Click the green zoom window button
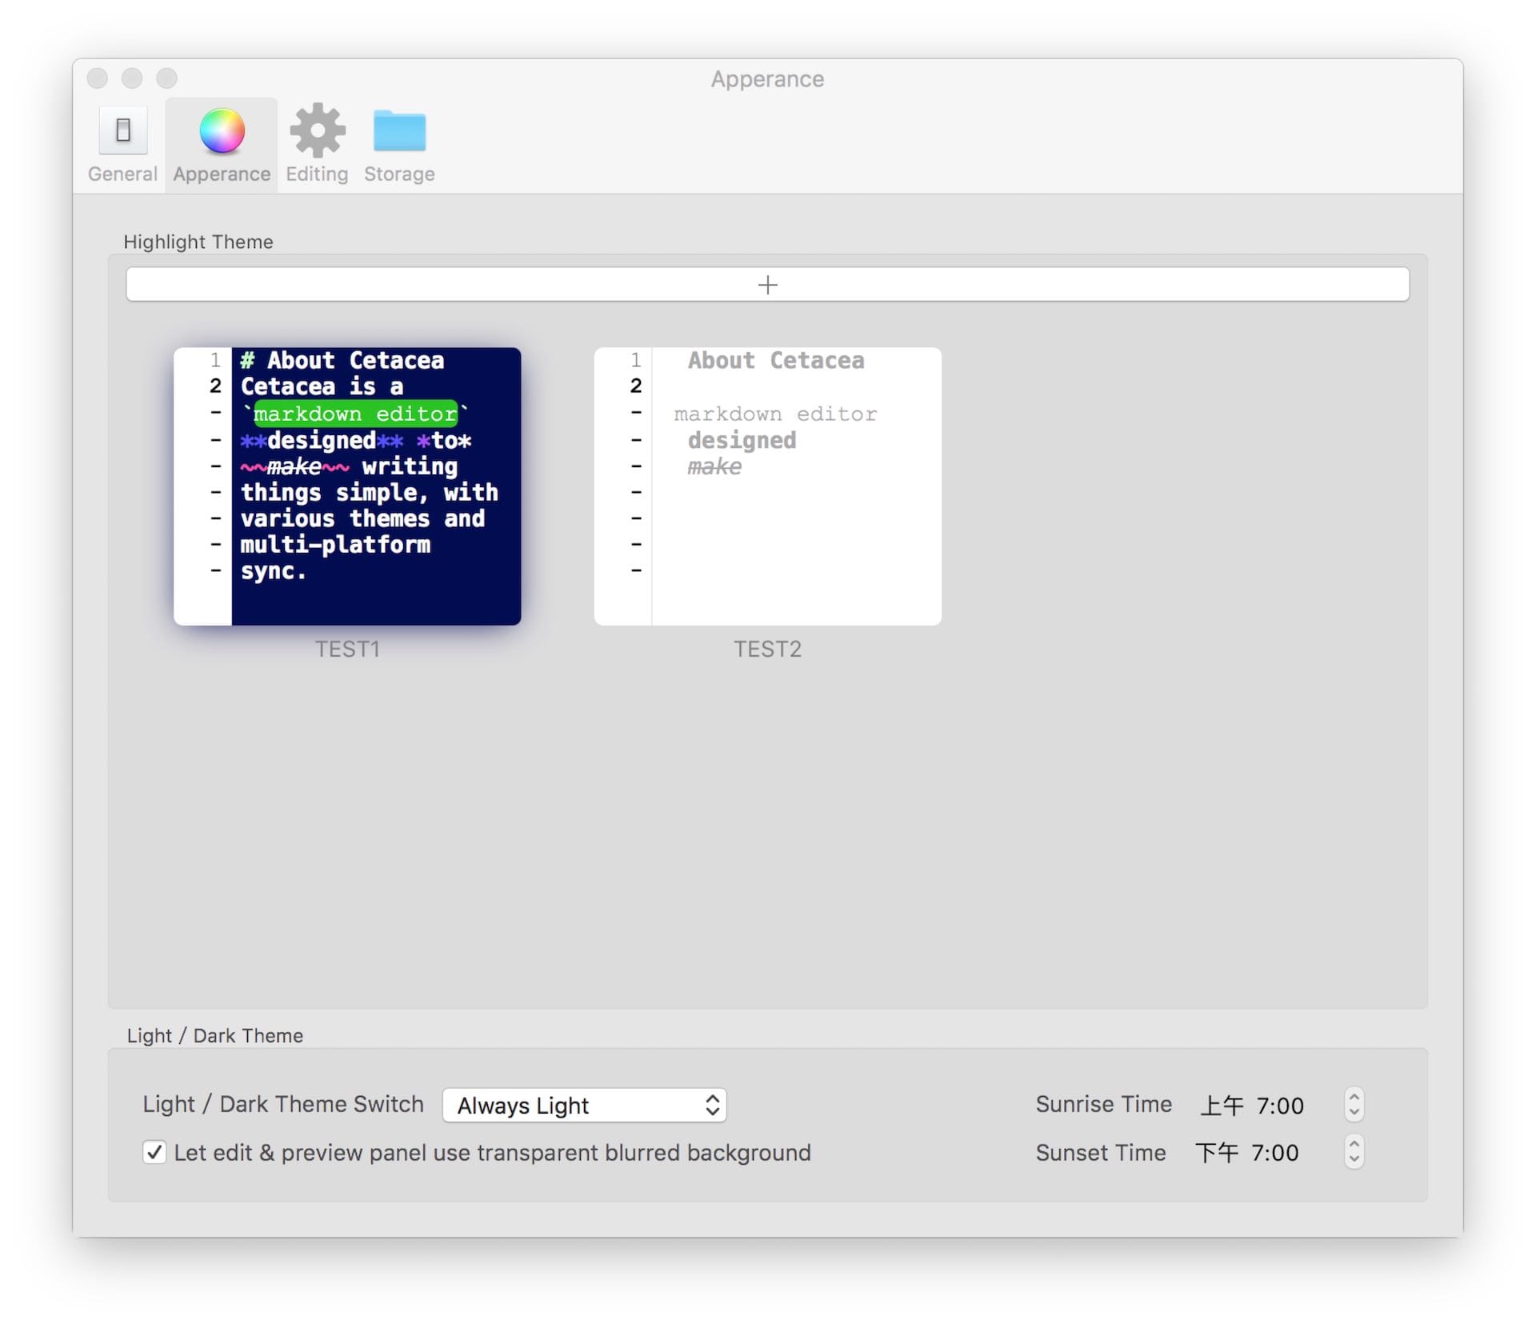The height and width of the screenshot is (1324, 1536). [166, 78]
